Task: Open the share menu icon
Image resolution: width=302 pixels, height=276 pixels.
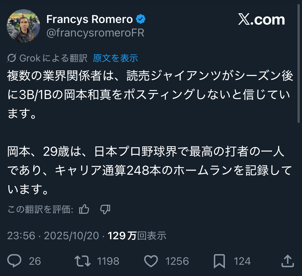Action: pos(287,261)
